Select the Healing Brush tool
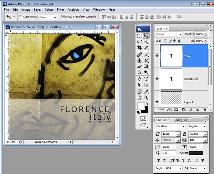The image size is (214, 174). coord(139,55)
